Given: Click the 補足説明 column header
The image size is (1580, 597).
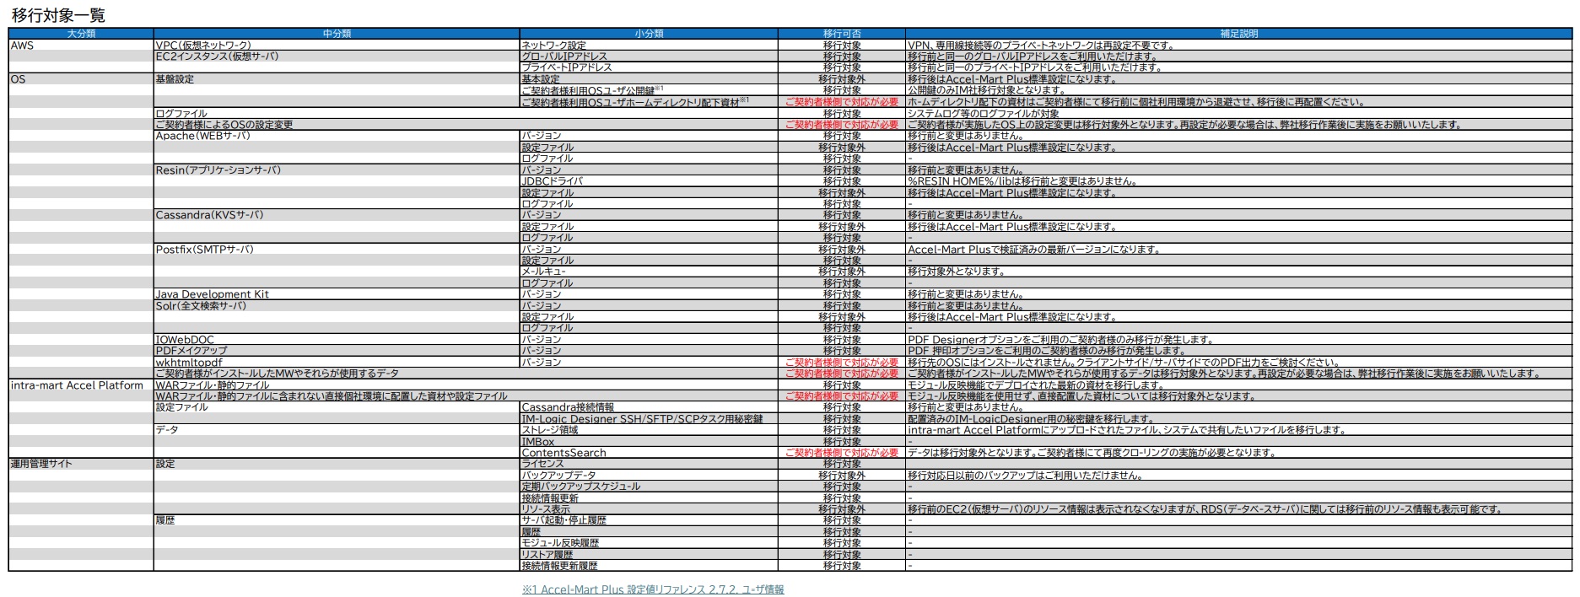Looking at the screenshot, I should [x=1238, y=34].
